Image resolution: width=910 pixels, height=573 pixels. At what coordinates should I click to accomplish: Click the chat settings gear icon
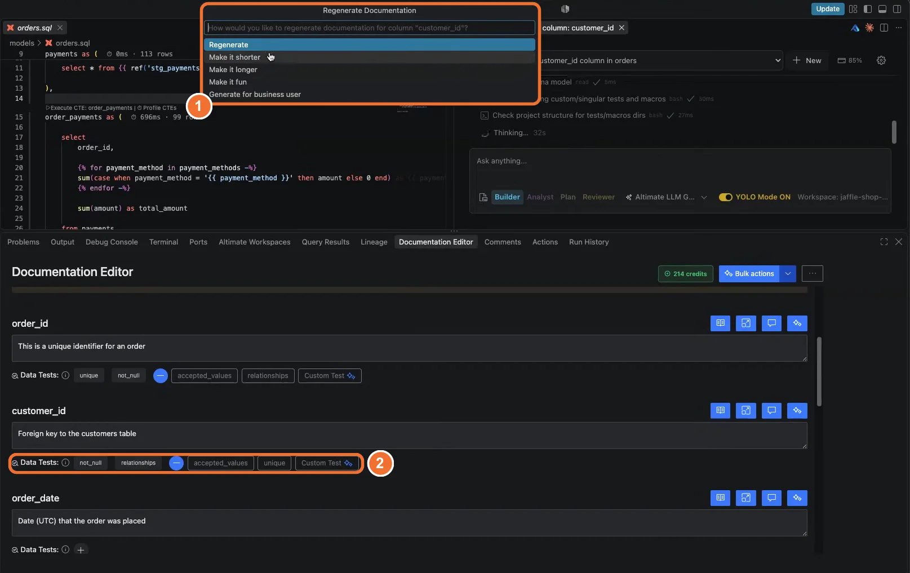(881, 60)
